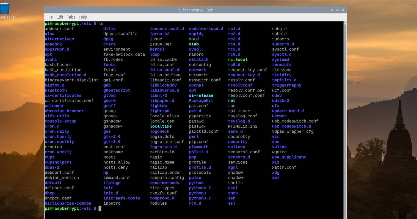Click the chromium-browser directory entry
This screenshot has height=219, width=417.
(64, 111)
